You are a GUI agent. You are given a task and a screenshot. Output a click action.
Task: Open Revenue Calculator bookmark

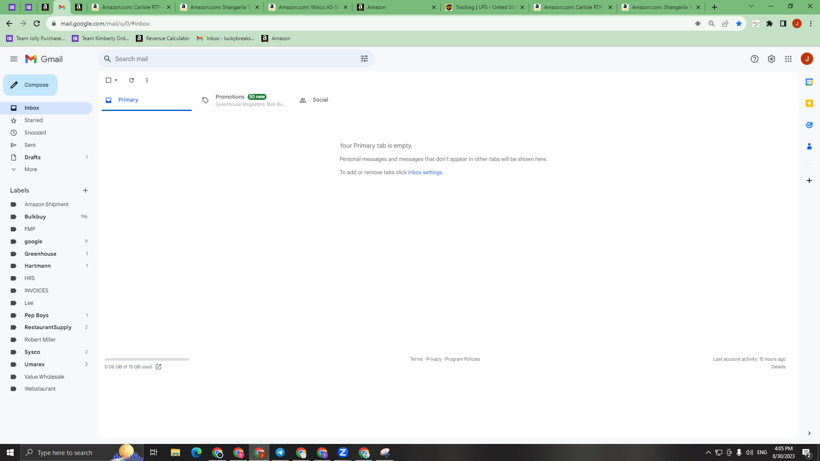click(163, 38)
